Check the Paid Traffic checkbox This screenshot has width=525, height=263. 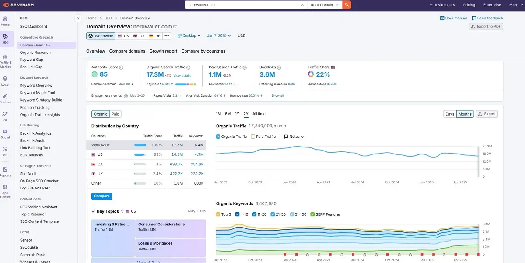253,137
